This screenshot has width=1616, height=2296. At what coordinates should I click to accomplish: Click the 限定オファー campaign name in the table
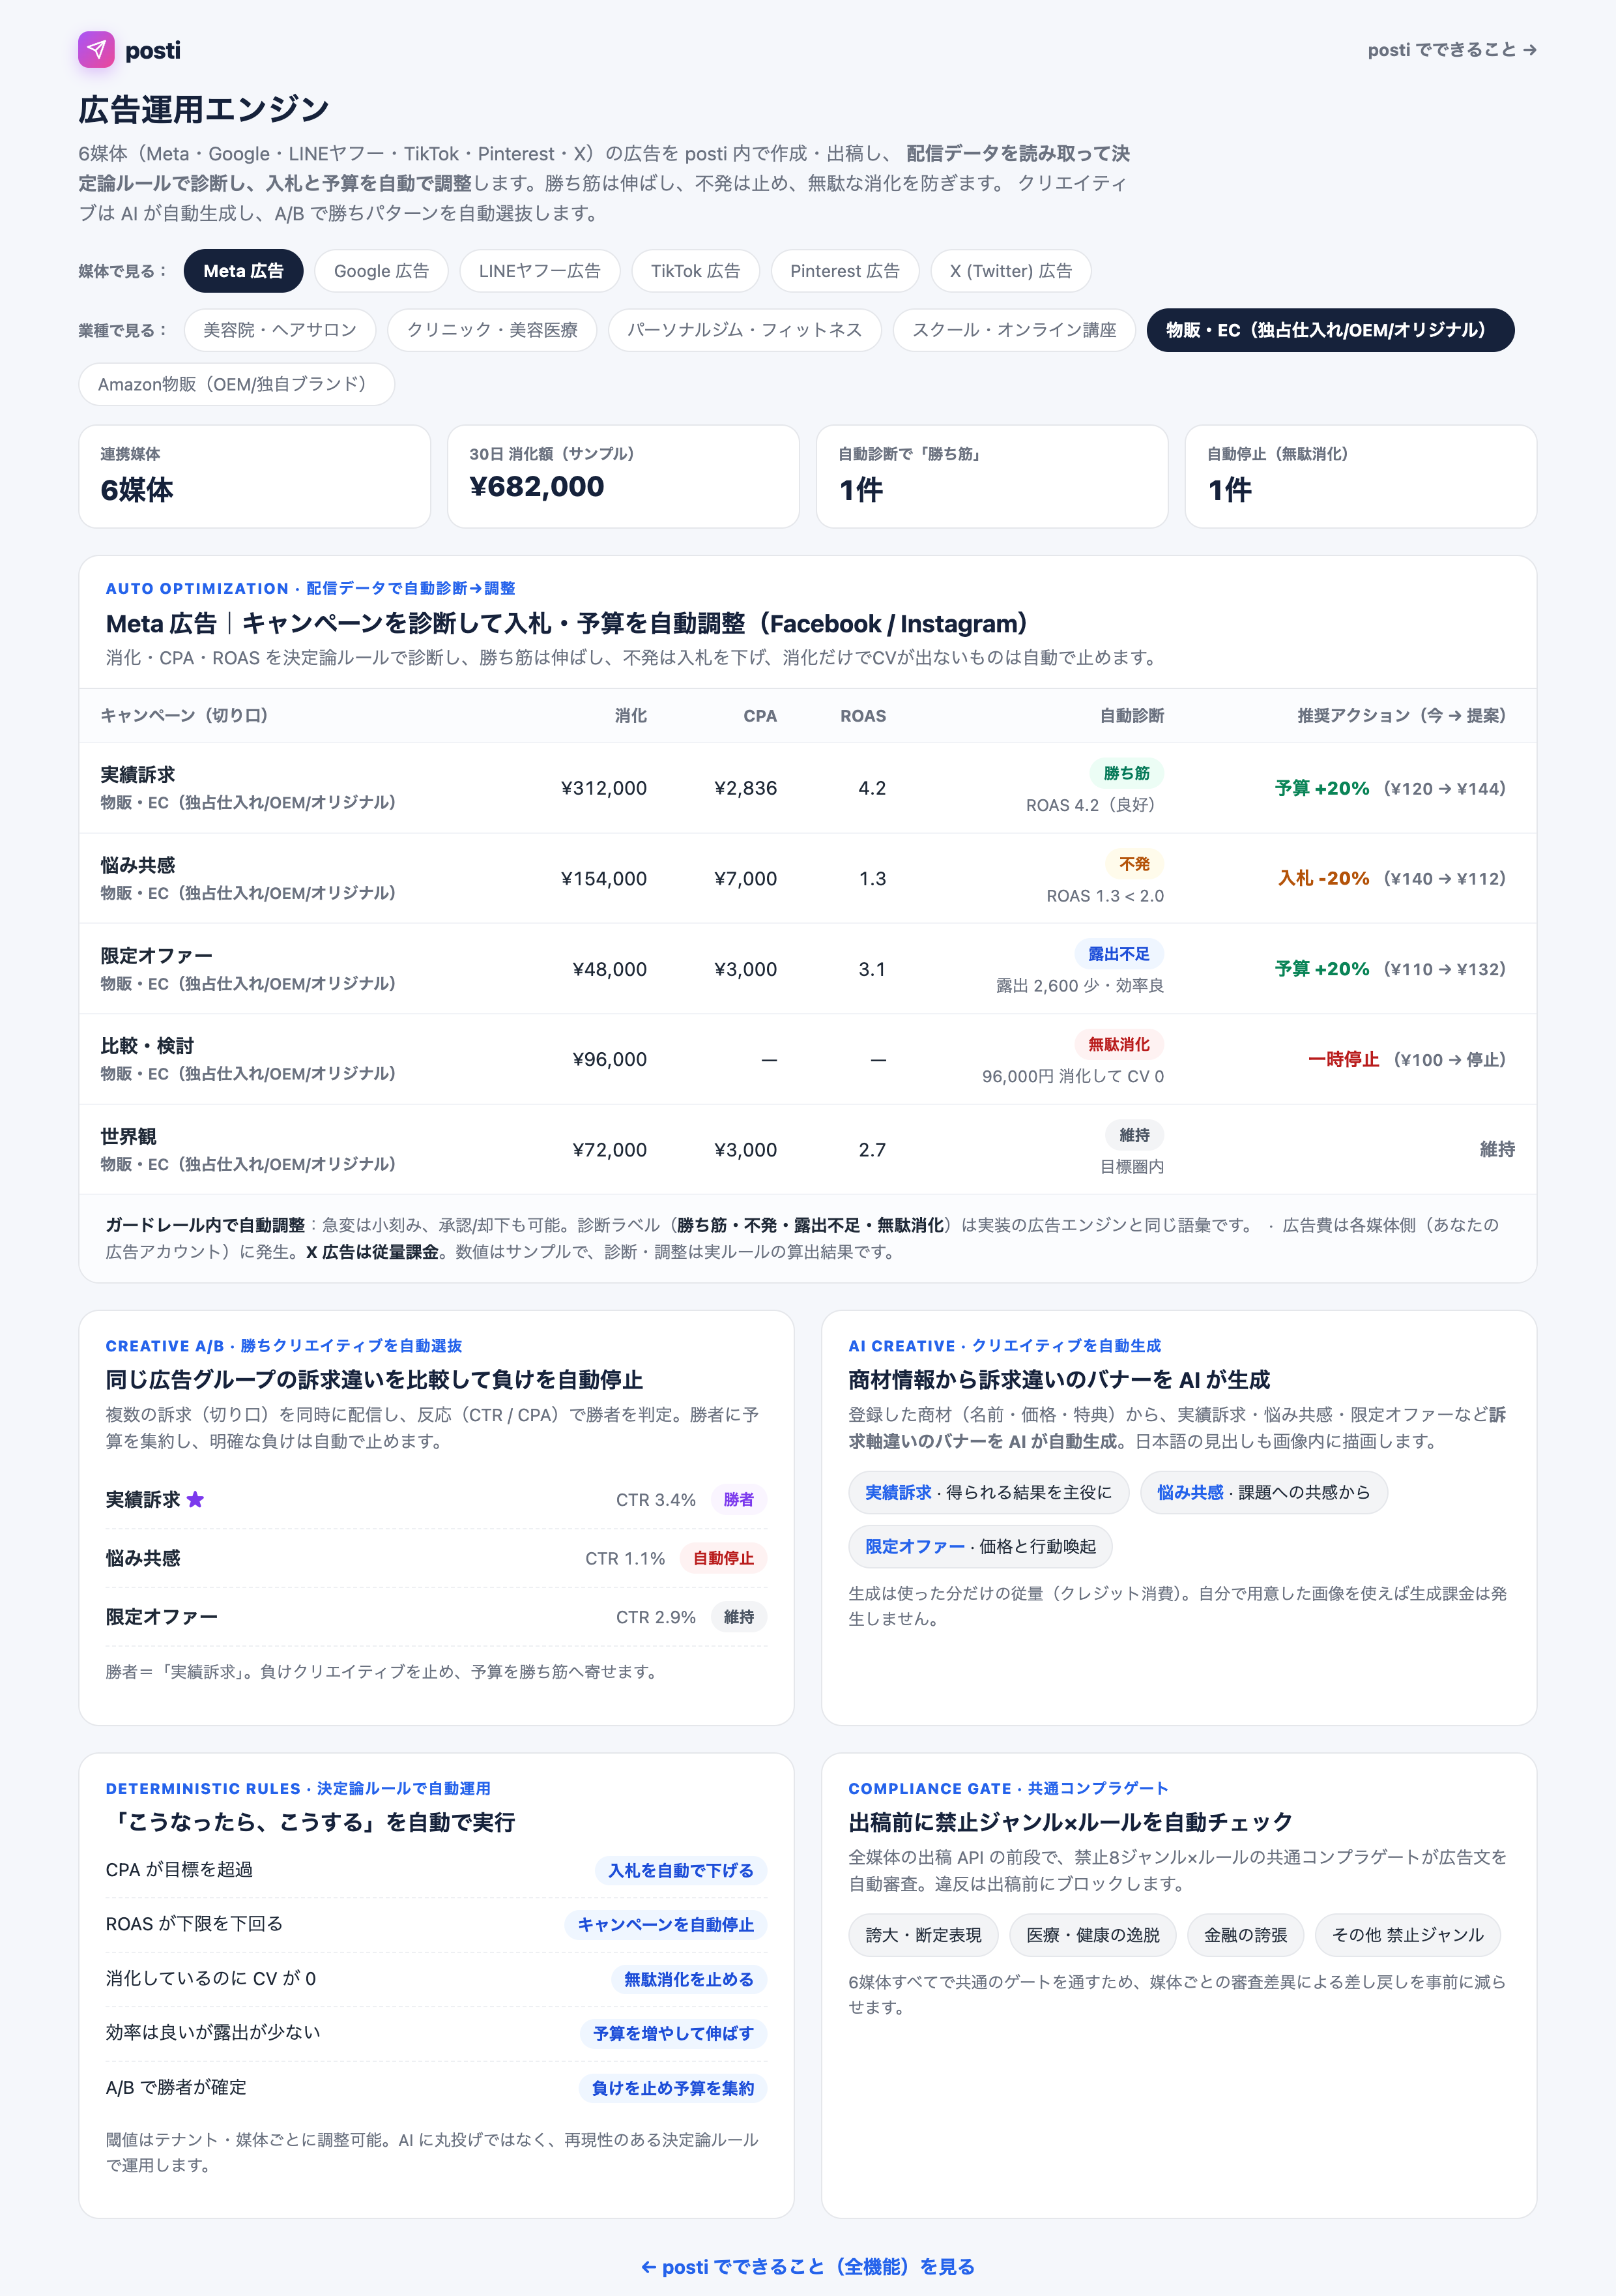click(x=157, y=955)
